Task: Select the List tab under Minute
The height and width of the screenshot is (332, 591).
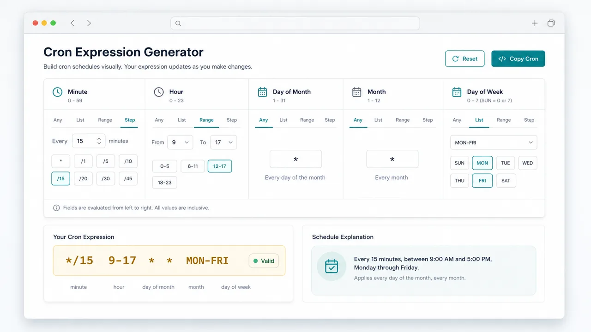Action: coord(80,120)
